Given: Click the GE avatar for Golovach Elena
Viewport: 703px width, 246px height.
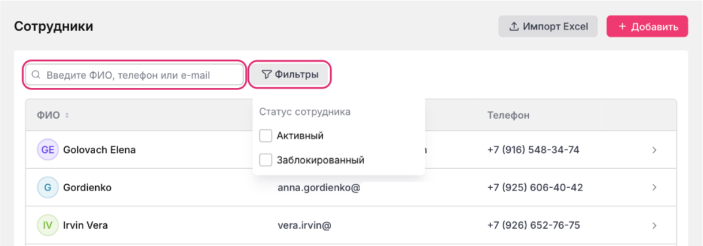Looking at the screenshot, I should coord(48,150).
